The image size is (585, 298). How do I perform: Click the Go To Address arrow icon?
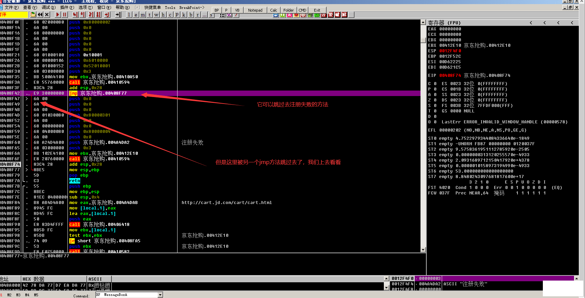pyautogui.click(x=118, y=14)
